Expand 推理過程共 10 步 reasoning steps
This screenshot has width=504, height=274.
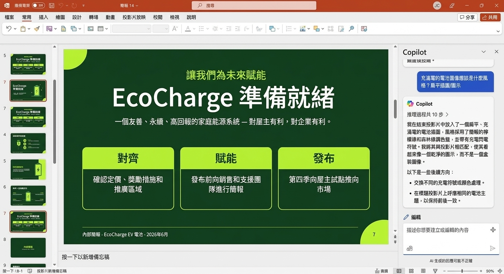coord(428,115)
